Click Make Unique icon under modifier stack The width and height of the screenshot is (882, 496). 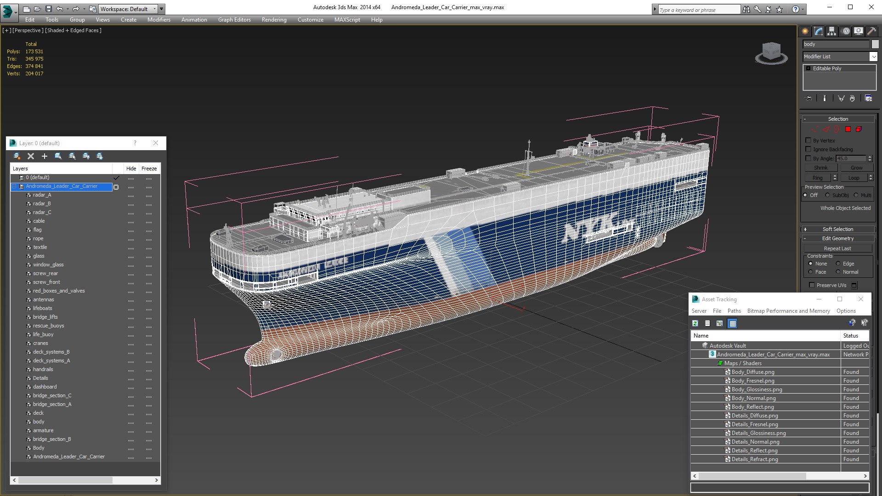841,98
